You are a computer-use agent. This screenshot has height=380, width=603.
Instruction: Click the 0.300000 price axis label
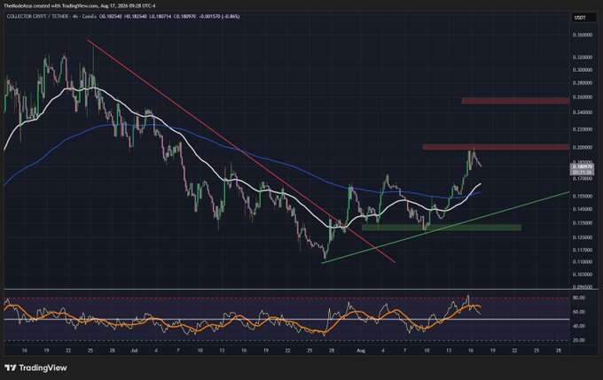coord(583,70)
